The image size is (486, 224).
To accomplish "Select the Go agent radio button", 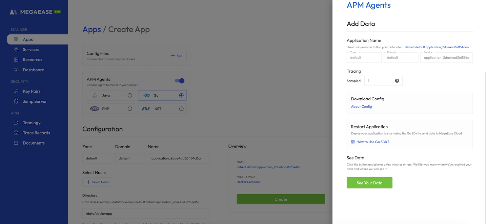I will (x=181, y=95).
